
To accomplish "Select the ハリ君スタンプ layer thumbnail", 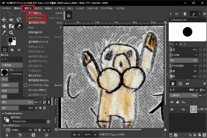I will tap(194, 109).
